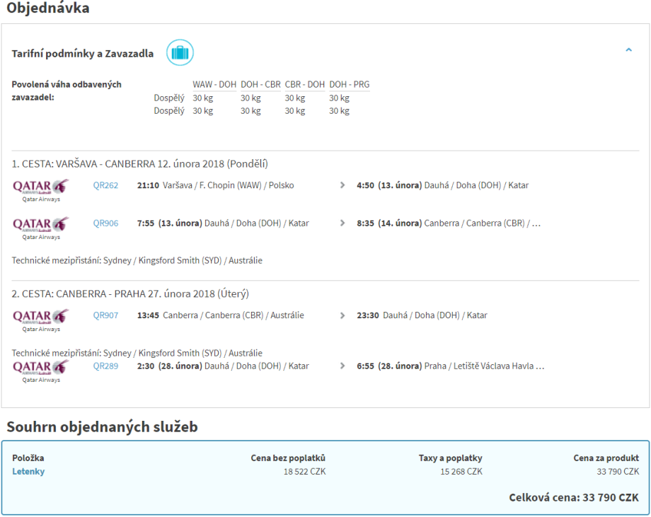Image resolution: width=651 pixels, height=517 pixels.
Task: Click the luggage icon beside Tarifní podmínky
Action: coord(180,53)
